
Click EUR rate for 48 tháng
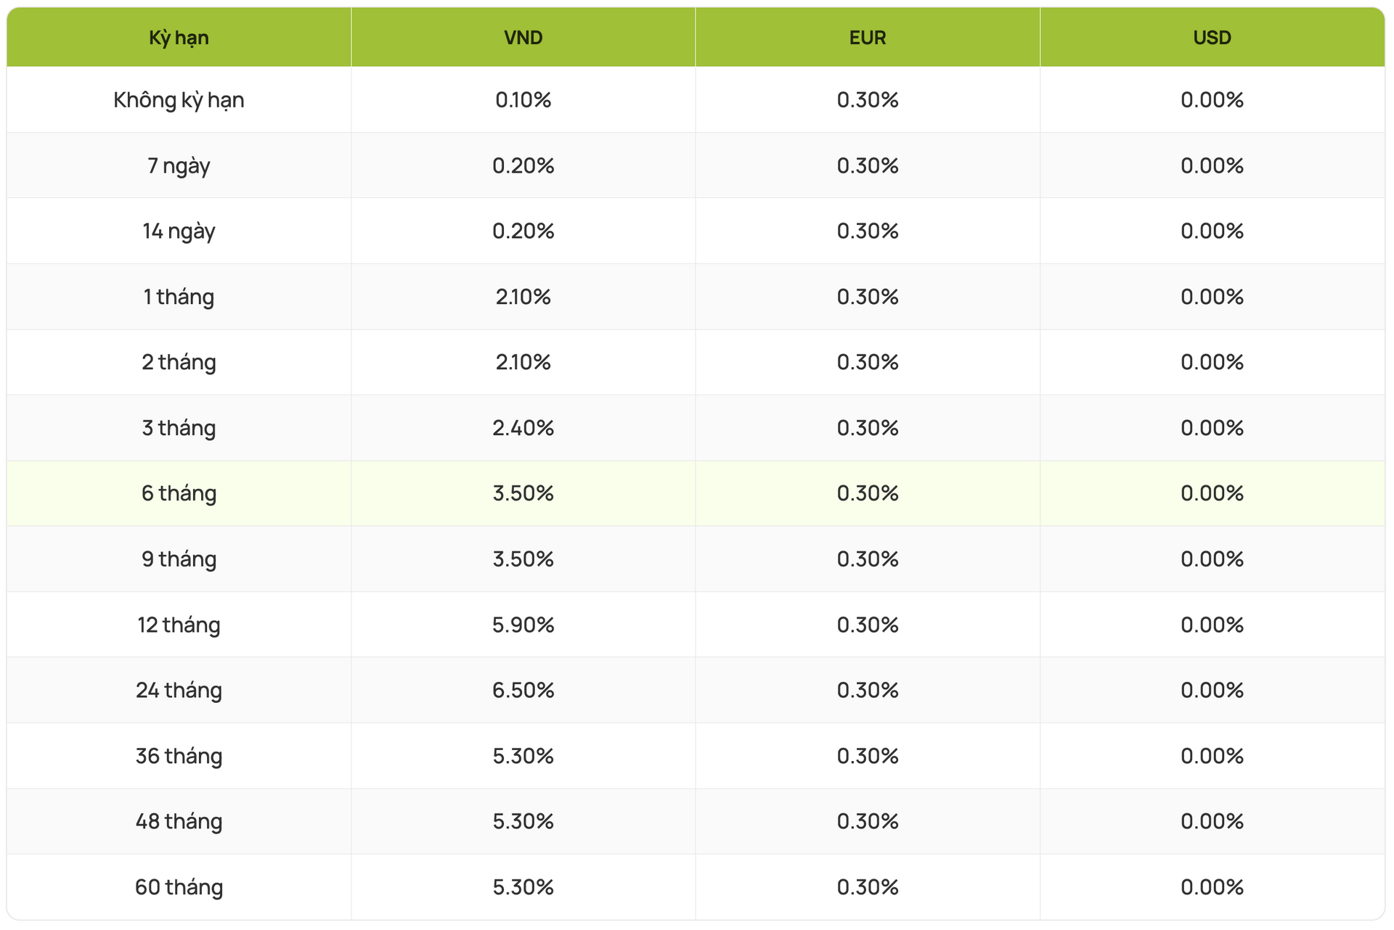[x=867, y=821]
